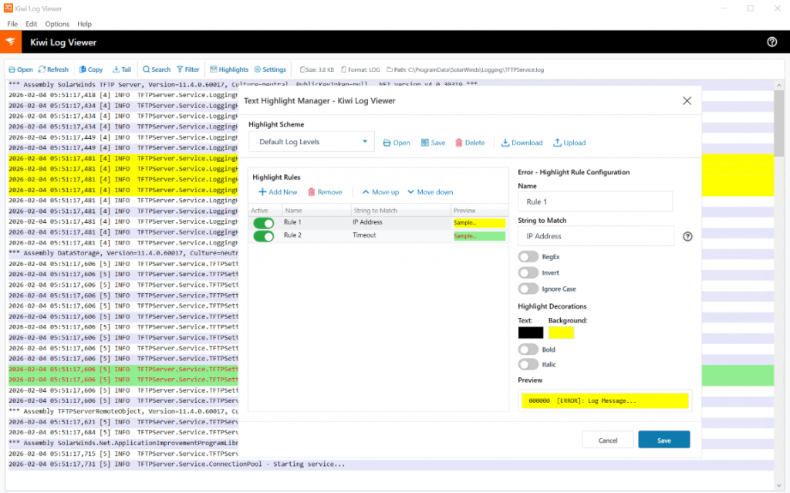This screenshot has width=790, height=493.
Task: Click the Size 3.8 KB label
Action: 316,69
